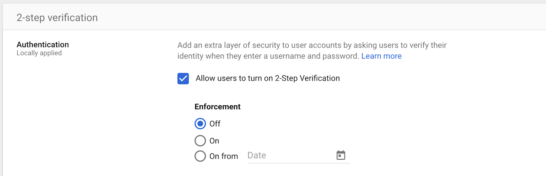Click the Enforcement heading
The image size is (546, 176).
tap(218, 107)
